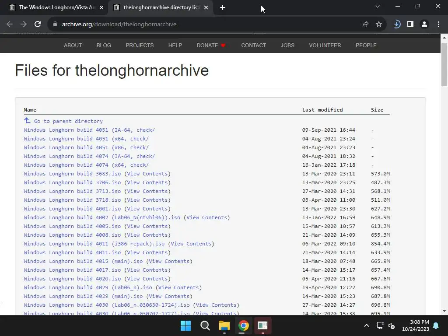
Task: Download Windows Longhorn build 3706.iso
Action: point(72,182)
